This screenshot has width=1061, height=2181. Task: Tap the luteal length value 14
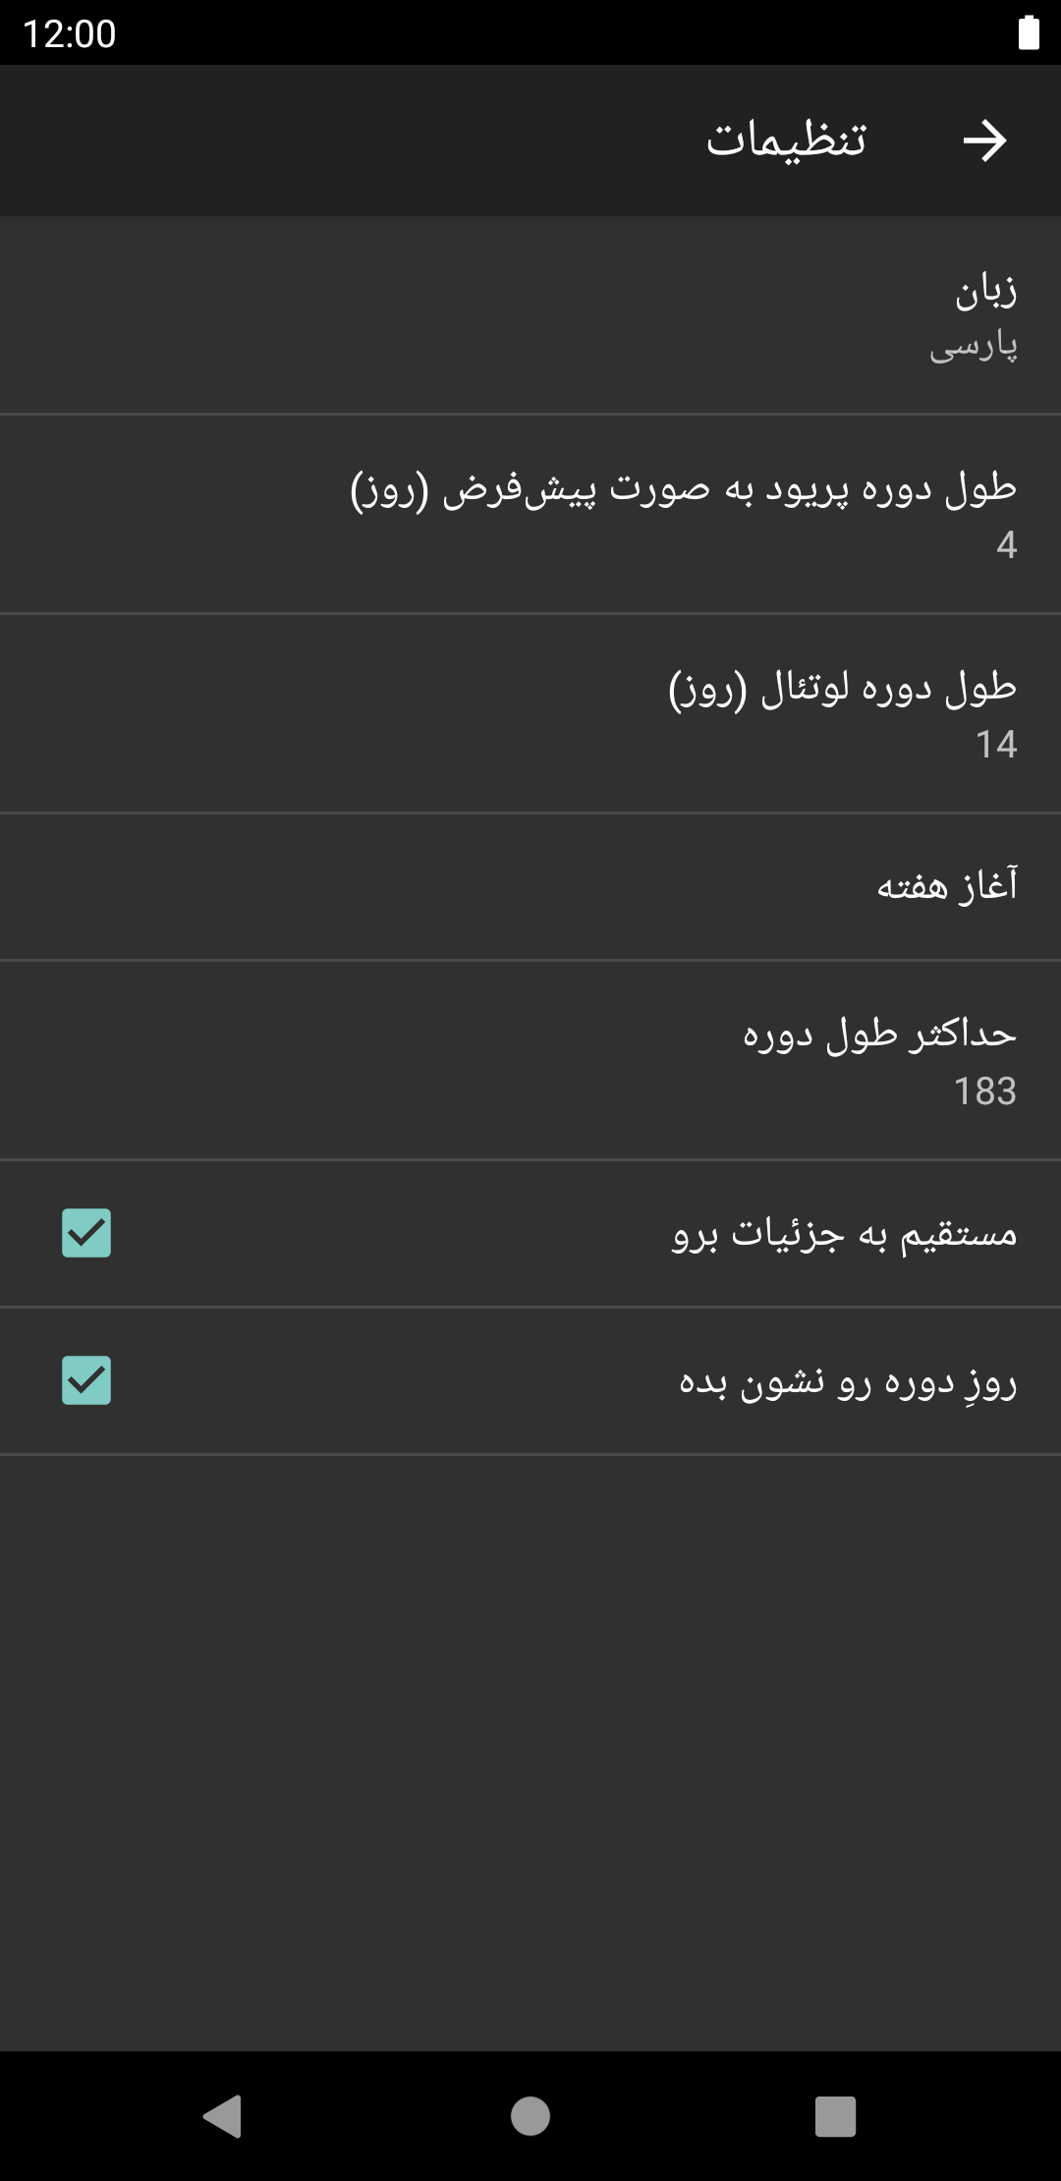(x=996, y=745)
